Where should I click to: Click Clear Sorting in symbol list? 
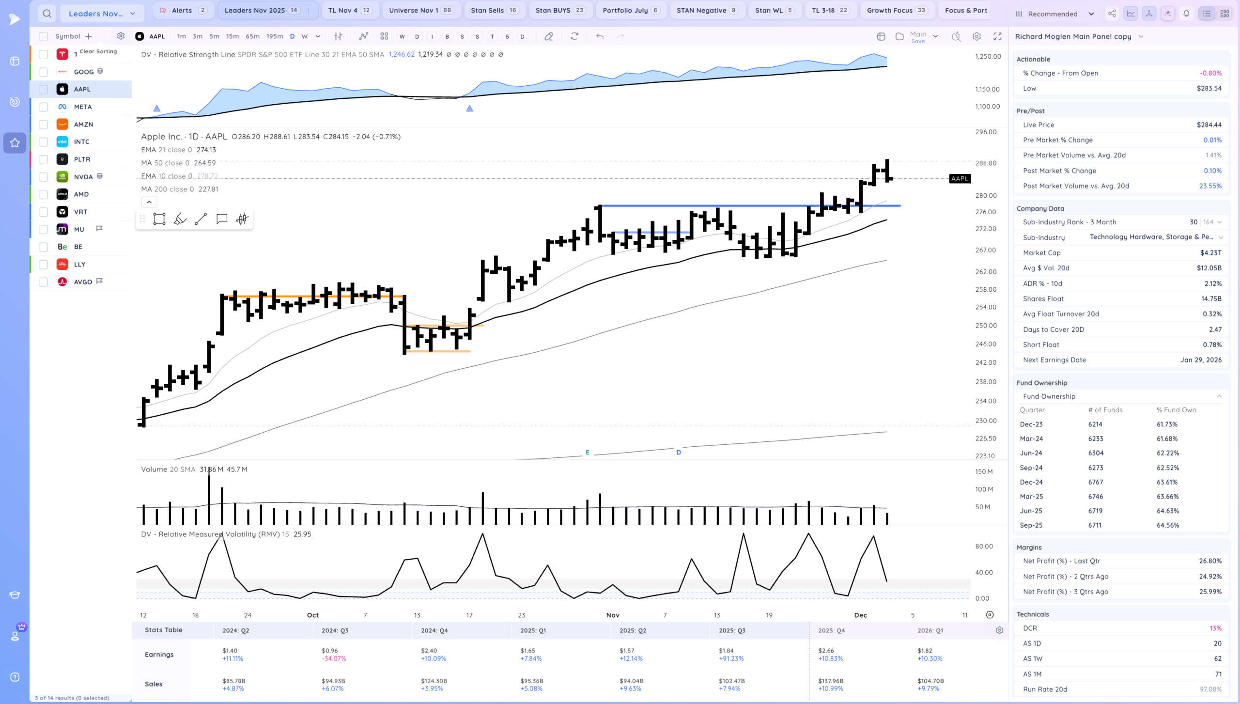click(98, 51)
